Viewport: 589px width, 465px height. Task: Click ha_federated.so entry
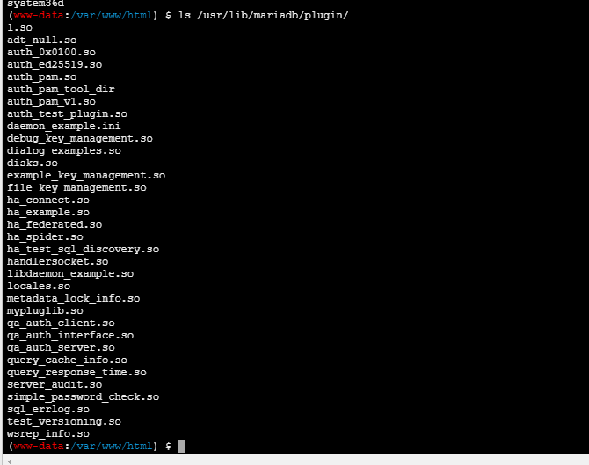point(55,225)
